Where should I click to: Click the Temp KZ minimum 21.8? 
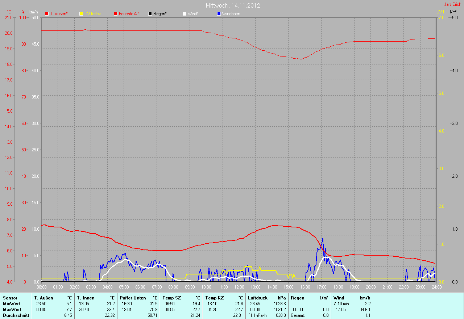pos(239,304)
